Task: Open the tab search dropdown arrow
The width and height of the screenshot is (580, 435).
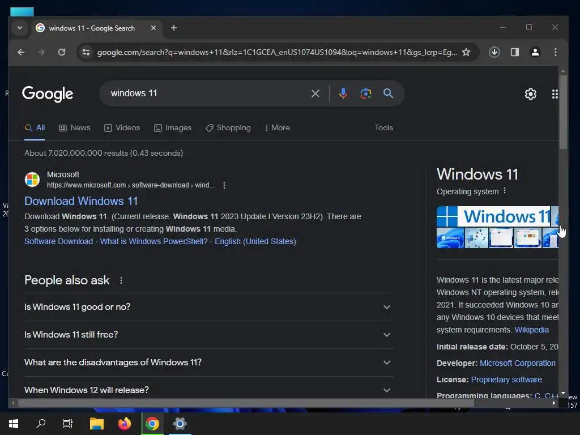Action: (x=20, y=28)
